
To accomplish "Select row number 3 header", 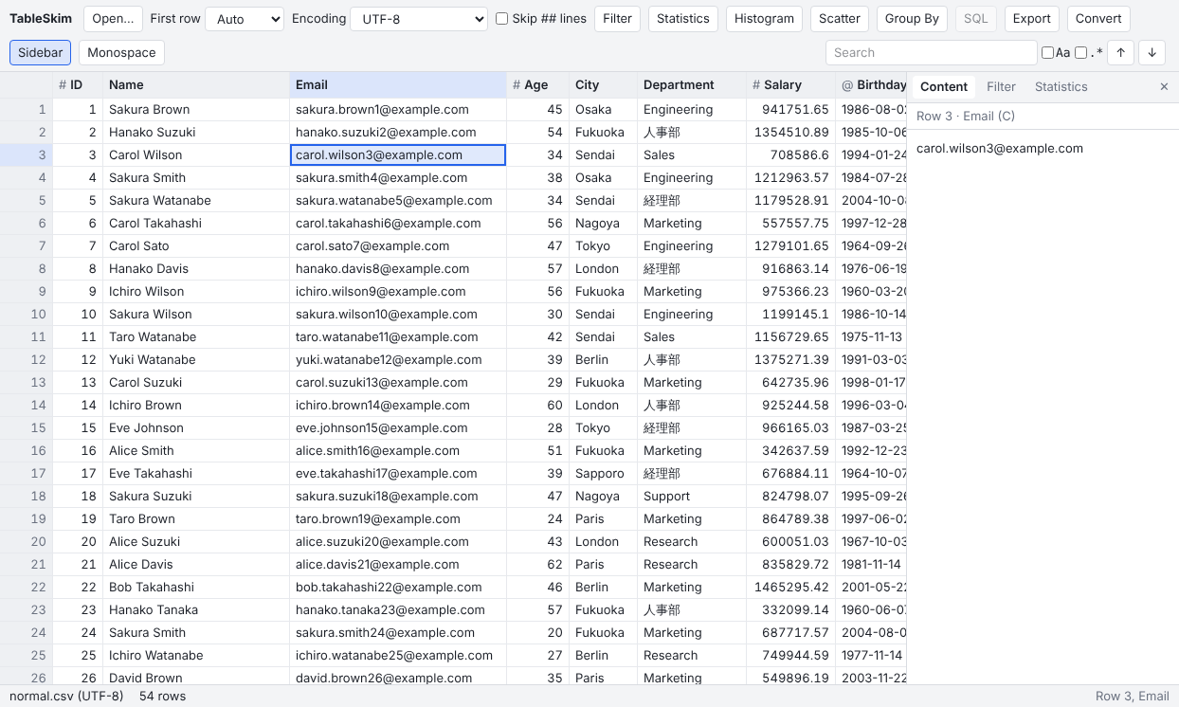I will coord(27,154).
